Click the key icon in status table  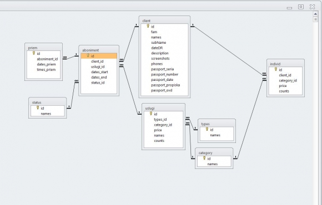[38, 107]
